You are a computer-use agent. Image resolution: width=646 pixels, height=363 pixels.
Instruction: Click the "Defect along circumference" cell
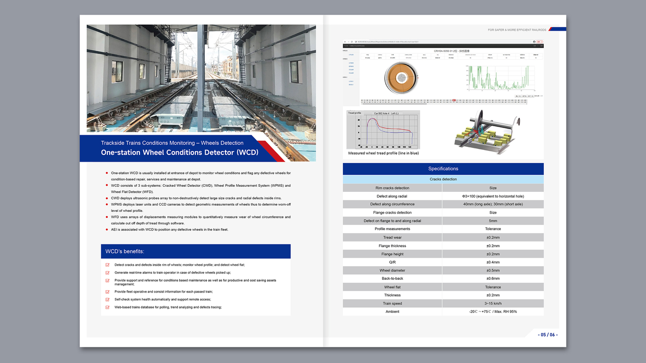click(393, 204)
